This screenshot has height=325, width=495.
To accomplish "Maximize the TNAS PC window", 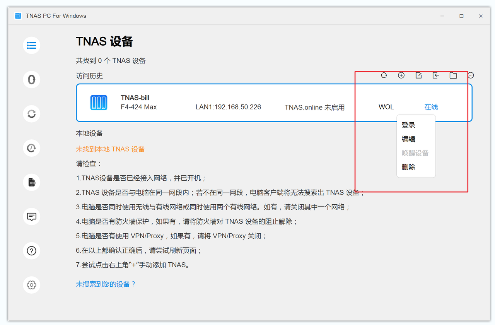I will pos(461,16).
